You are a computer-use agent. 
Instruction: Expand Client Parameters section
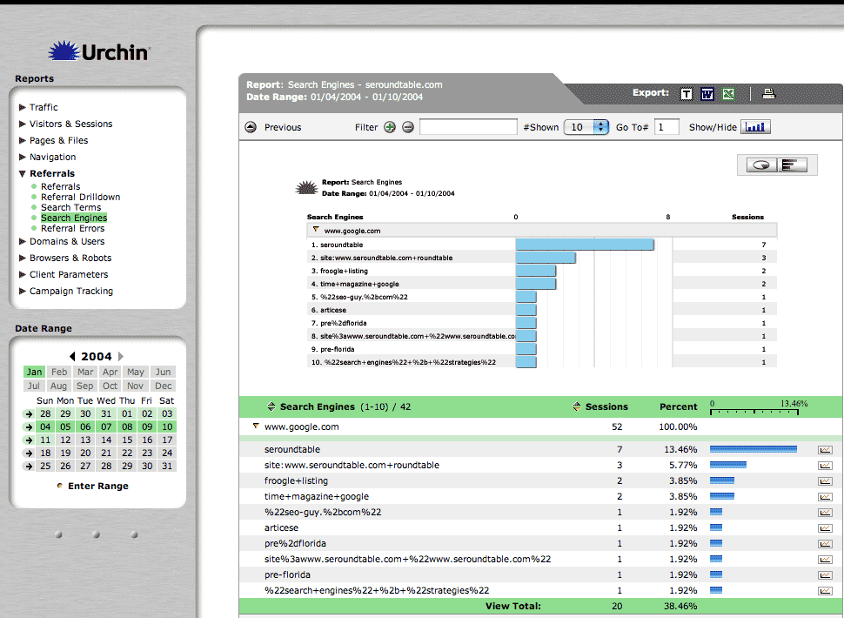tap(23, 274)
